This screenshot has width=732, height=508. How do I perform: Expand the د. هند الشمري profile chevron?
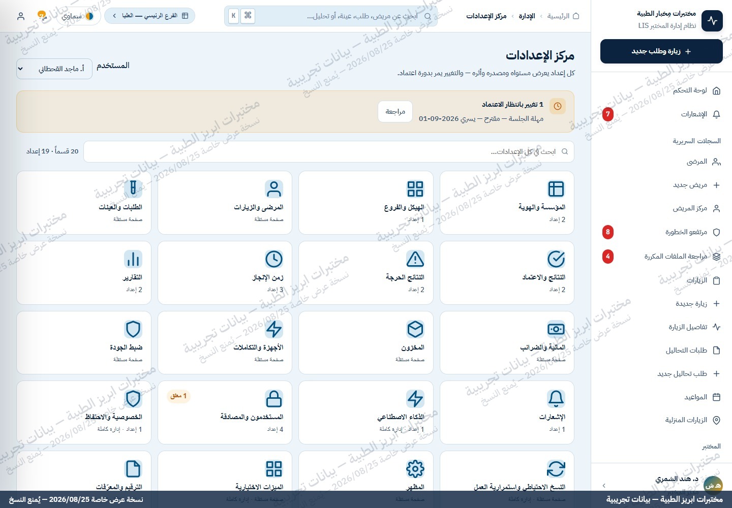pyautogui.click(x=604, y=485)
